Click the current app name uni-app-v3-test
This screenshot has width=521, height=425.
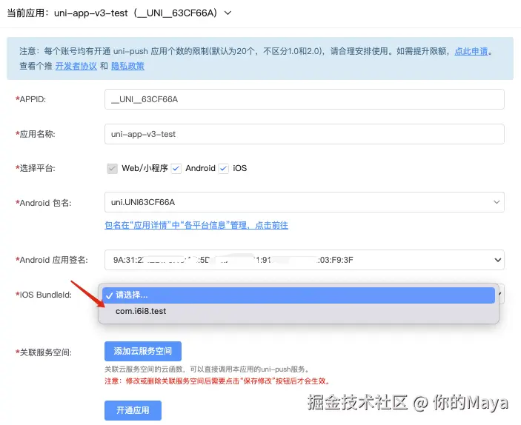pyautogui.click(x=91, y=13)
